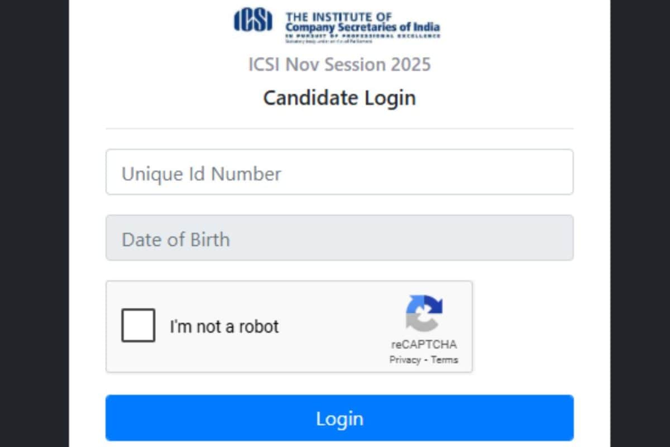Click the ICSI Nov Session 2025 heading
Viewport: 670px width, 447px height.
(x=339, y=64)
